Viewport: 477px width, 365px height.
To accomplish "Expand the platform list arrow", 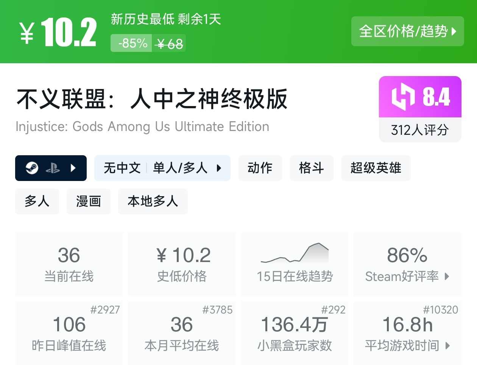I will (73, 168).
